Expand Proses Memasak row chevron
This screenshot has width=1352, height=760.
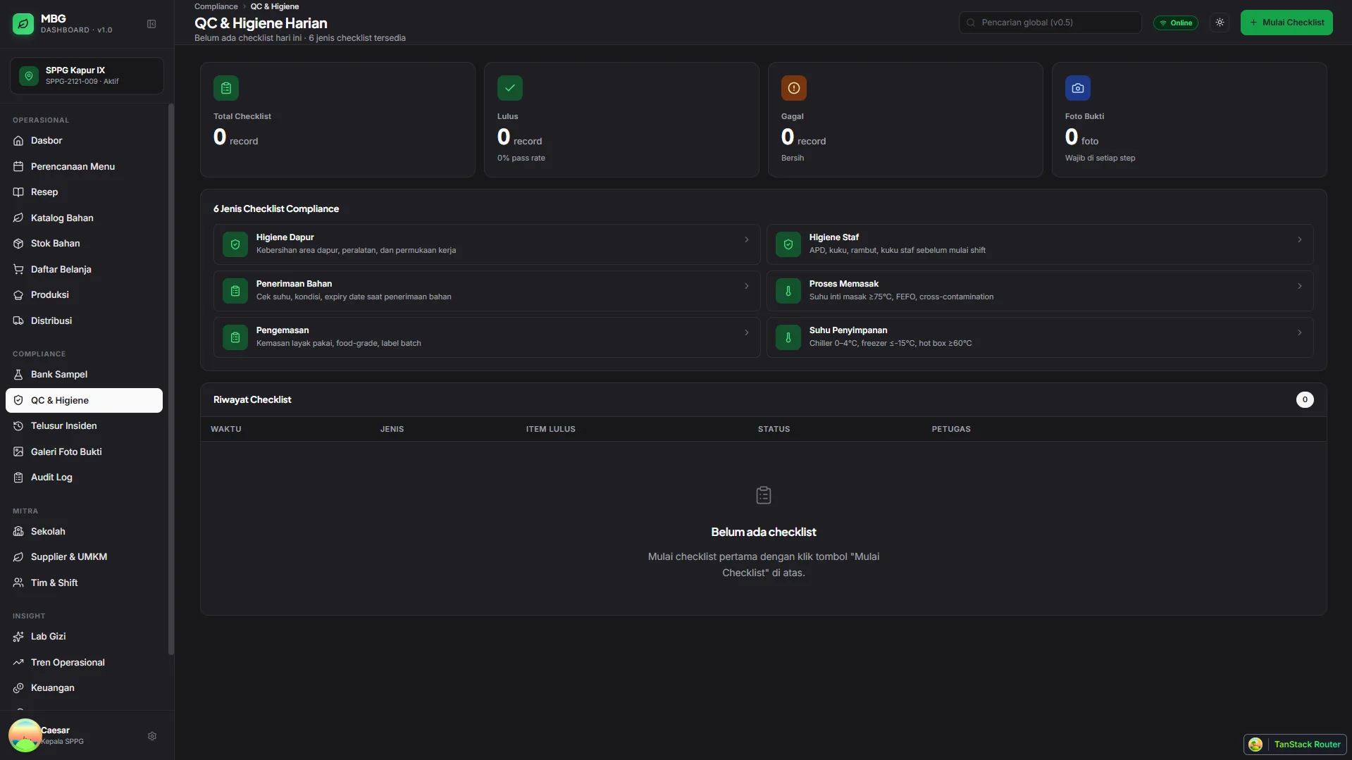1300,286
